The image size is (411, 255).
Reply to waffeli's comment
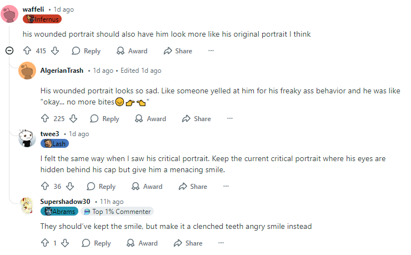pyautogui.click(x=86, y=51)
